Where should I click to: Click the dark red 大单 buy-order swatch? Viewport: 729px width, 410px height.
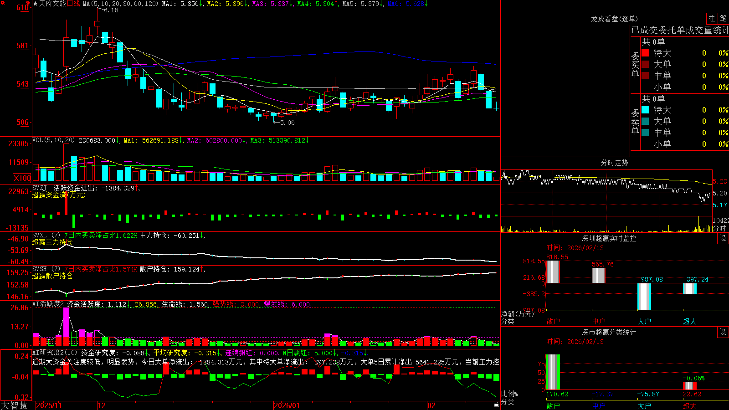click(645, 64)
